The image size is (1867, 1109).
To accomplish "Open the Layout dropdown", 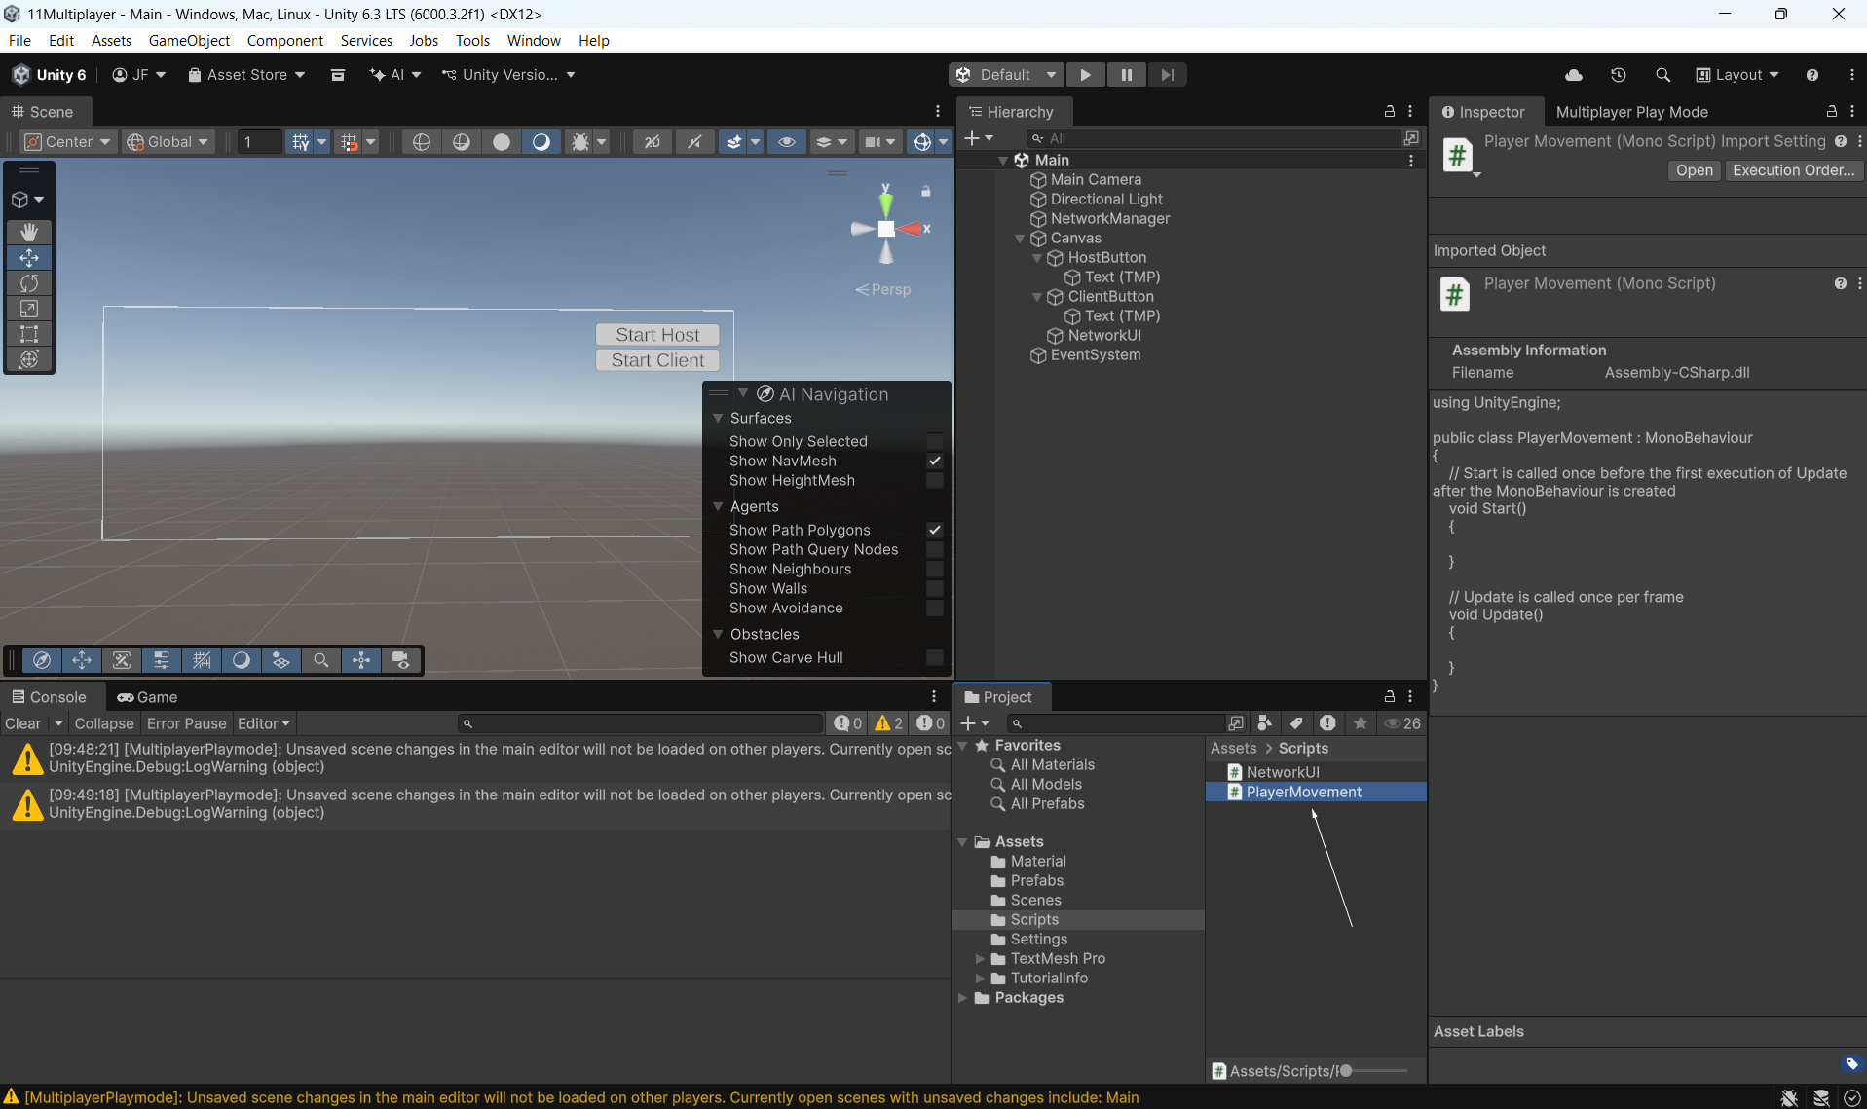I will 1737,75.
